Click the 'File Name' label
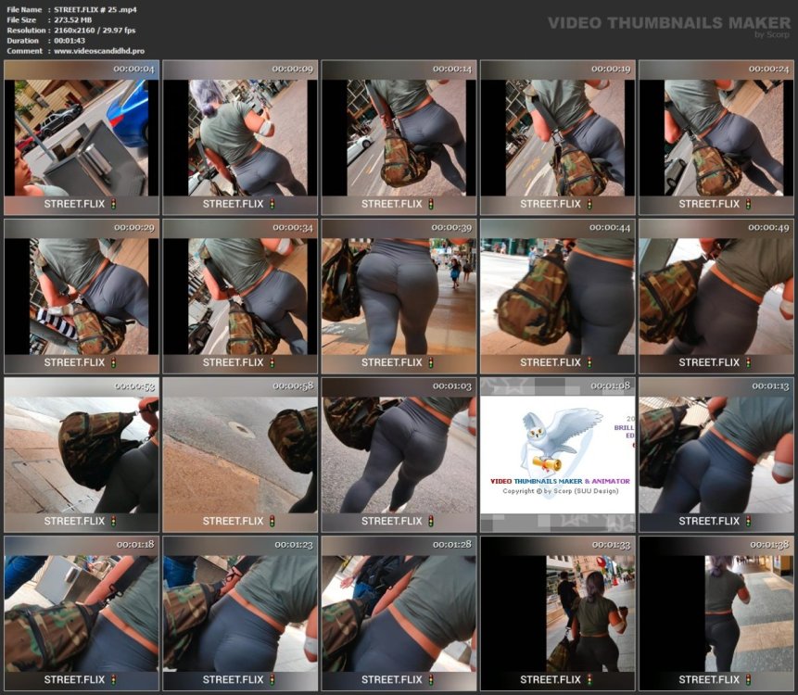The width and height of the screenshot is (798, 695). click(x=24, y=9)
